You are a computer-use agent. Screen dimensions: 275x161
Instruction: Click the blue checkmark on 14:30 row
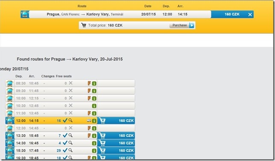pos(65,143)
